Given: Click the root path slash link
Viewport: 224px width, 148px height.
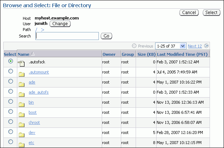Looking at the screenshot, I should click(36, 30).
